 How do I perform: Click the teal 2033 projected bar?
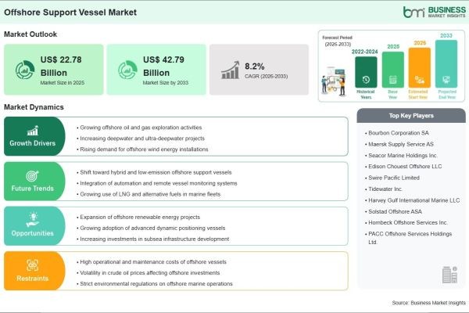pyautogui.click(x=446, y=64)
